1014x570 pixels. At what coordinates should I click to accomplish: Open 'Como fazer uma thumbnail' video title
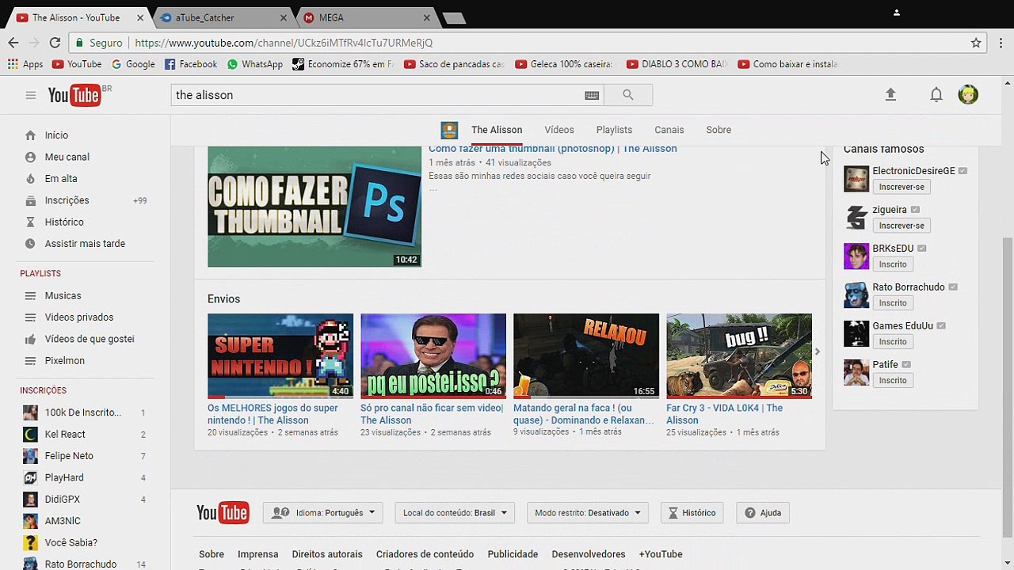553,149
